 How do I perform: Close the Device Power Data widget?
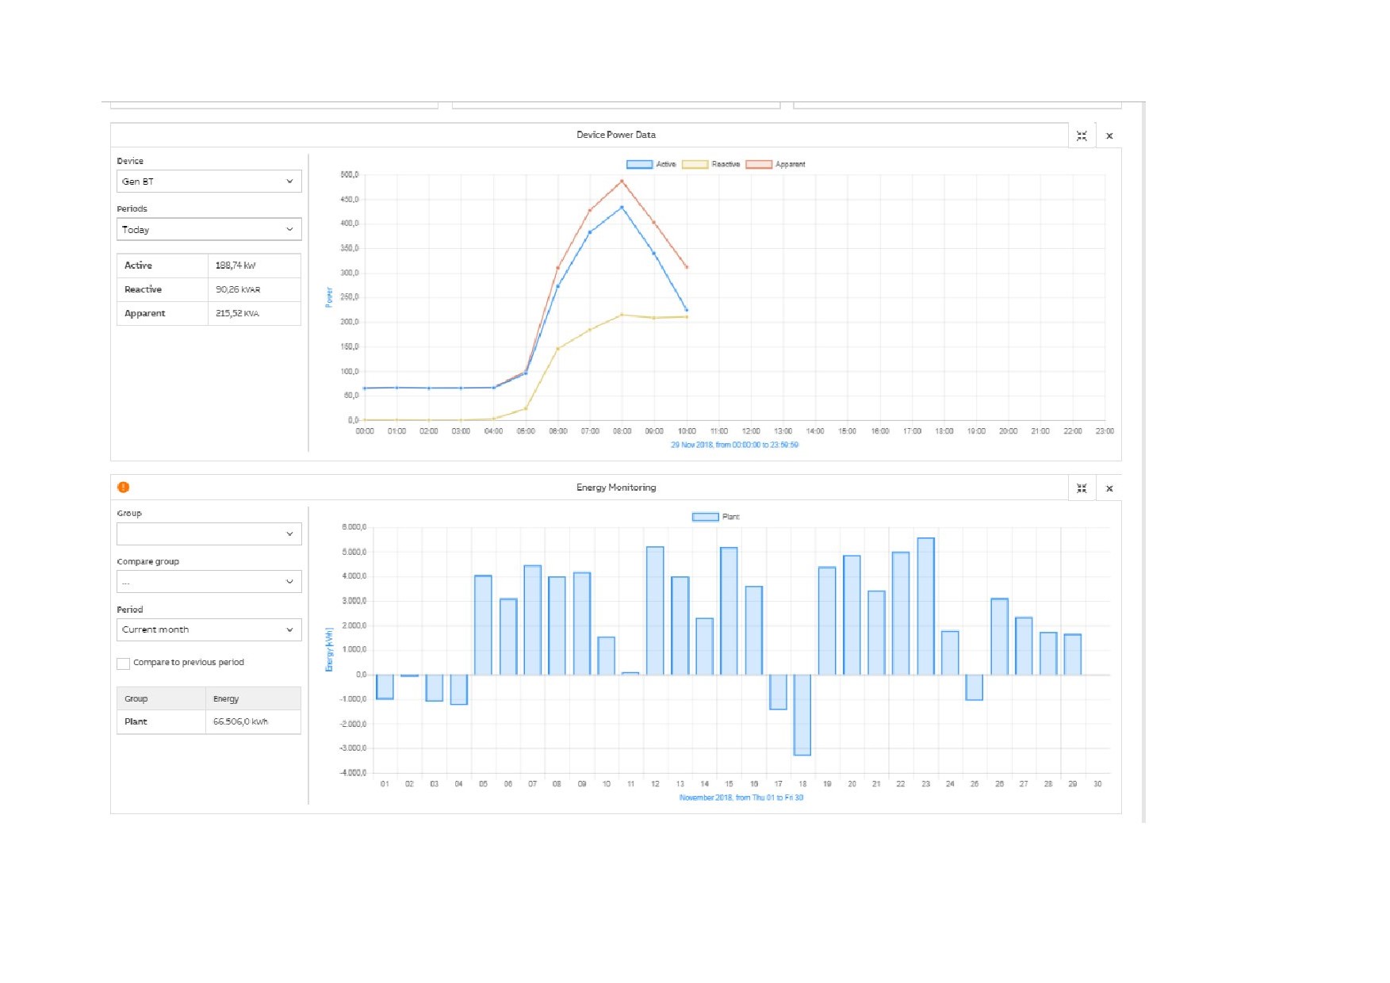click(x=1109, y=136)
